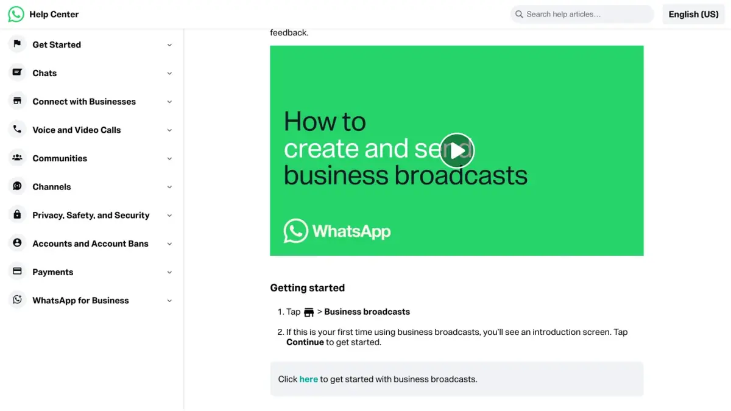Image resolution: width=731 pixels, height=411 pixels.
Task: Expand the Connect with Businesses chevron
Action: click(x=169, y=102)
